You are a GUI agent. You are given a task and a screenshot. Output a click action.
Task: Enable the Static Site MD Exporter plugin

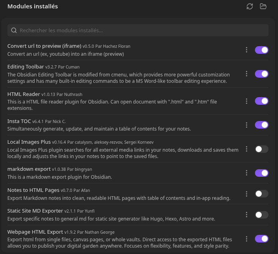click(262, 215)
